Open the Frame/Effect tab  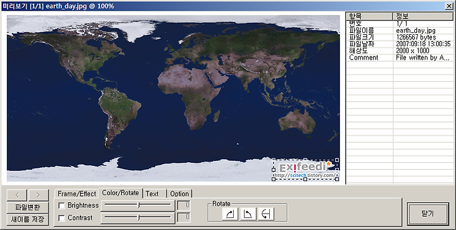pyautogui.click(x=77, y=194)
